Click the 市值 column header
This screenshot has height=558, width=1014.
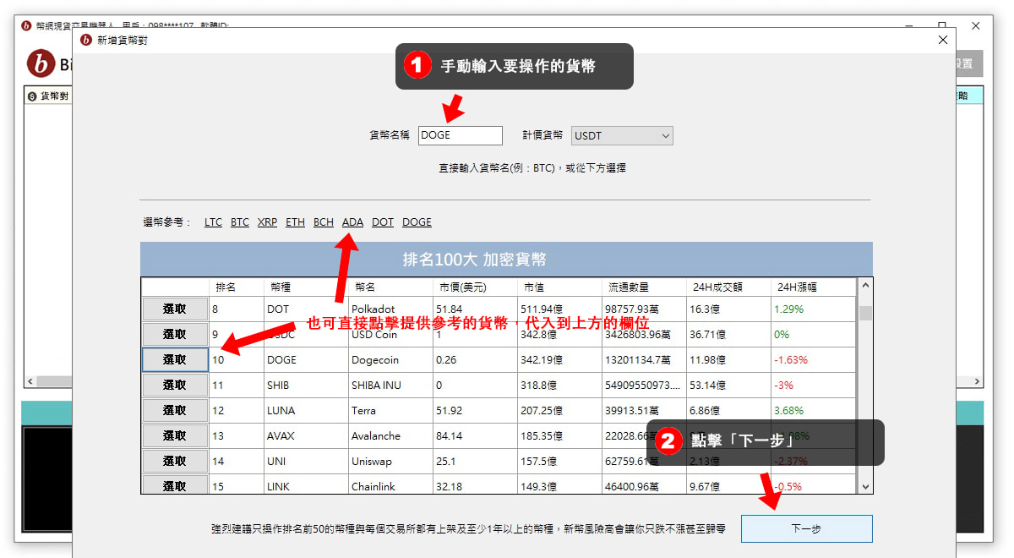[x=559, y=287]
